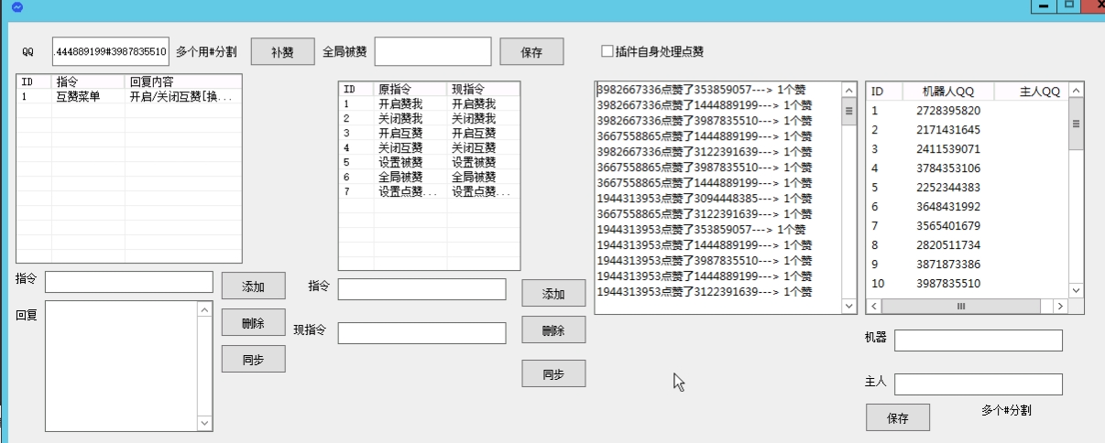Select robot QQ 2171431645 row
The width and height of the screenshot is (1105, 443).
coord(967,130)
